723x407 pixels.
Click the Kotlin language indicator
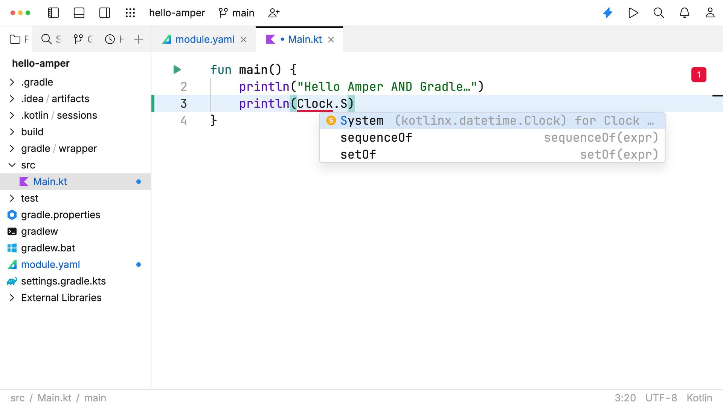(699, 398)
